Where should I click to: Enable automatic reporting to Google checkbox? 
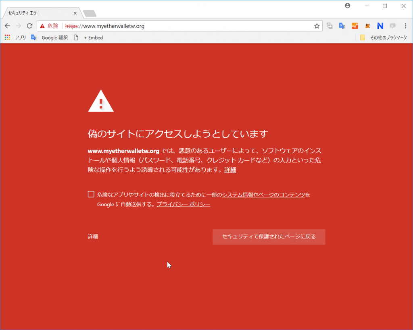click(x=91, y=194)
